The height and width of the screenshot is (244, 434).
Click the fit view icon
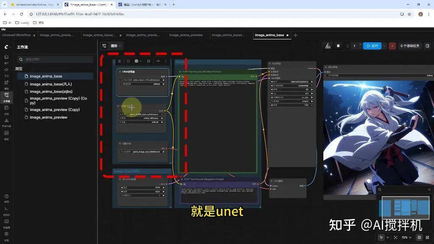[395, 237]
